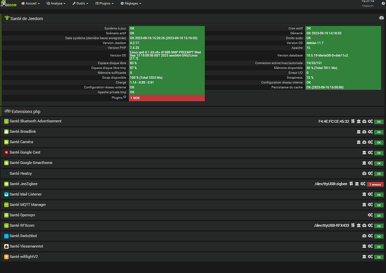Click the Jeedom logo
Image resolution: width=386 pixels, height=273 pixels.
coord(8,3)
